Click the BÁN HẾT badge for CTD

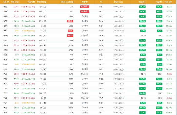click(84, 7)
